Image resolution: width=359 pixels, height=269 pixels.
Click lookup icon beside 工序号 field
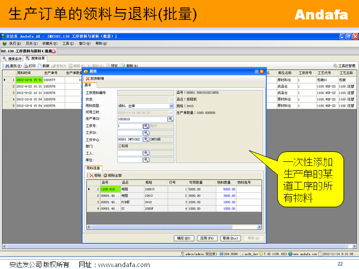(x=146, y=126)
